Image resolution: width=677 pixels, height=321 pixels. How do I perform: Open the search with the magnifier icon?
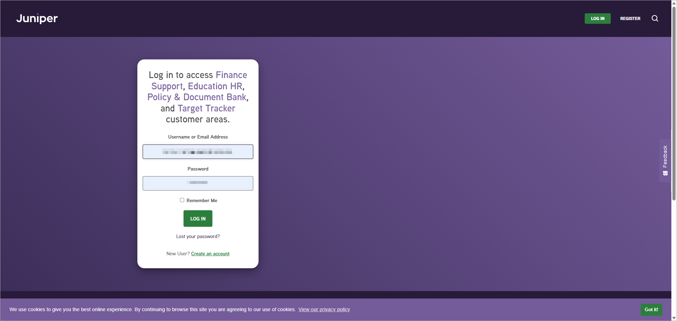pyautogui.click(x=655, y=18)
